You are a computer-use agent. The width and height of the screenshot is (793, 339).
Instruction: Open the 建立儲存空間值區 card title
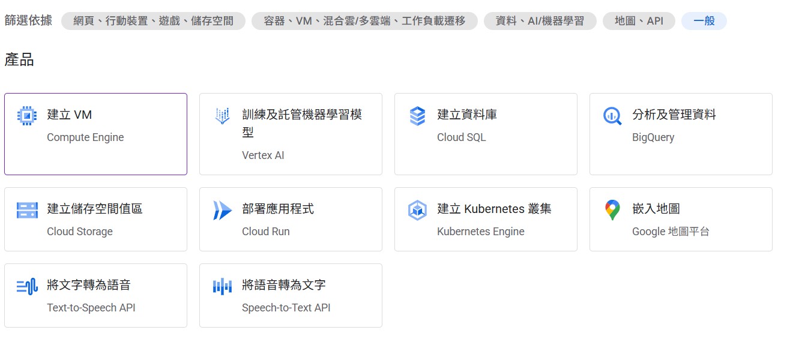pyautogui.click(x=95, y=209)
